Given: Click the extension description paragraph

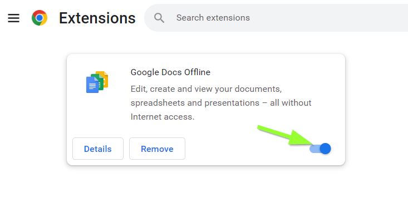Looking at the screenshot, I should coord(221,103).
